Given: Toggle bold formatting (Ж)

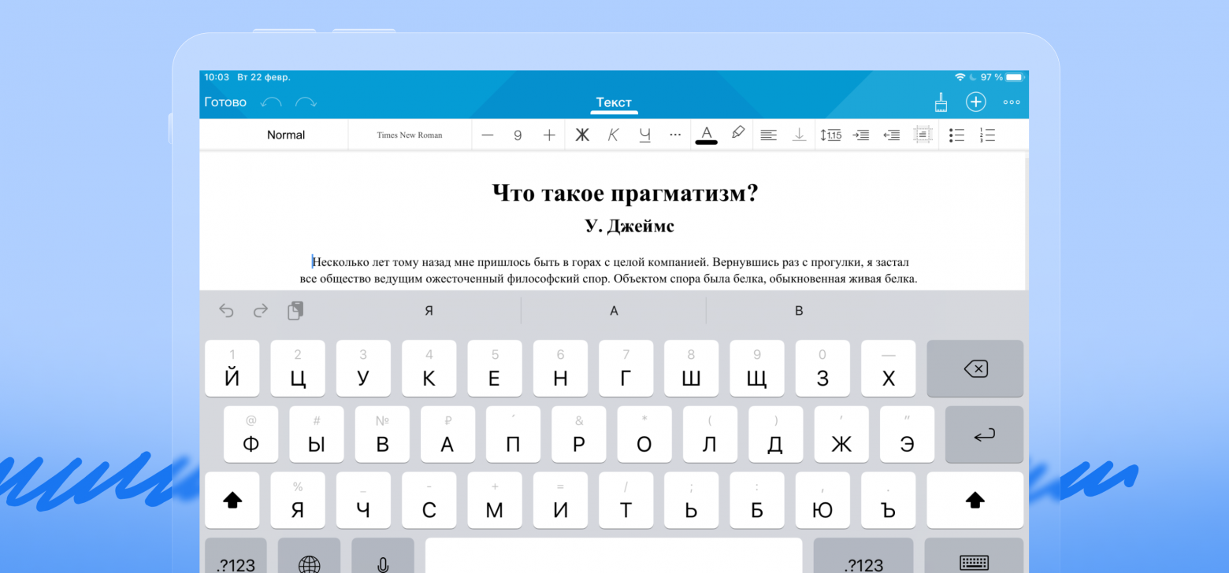Looking at the screenshot, I should [582, 135].
